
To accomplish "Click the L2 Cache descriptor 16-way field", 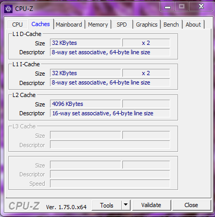I will click(110, 113).
